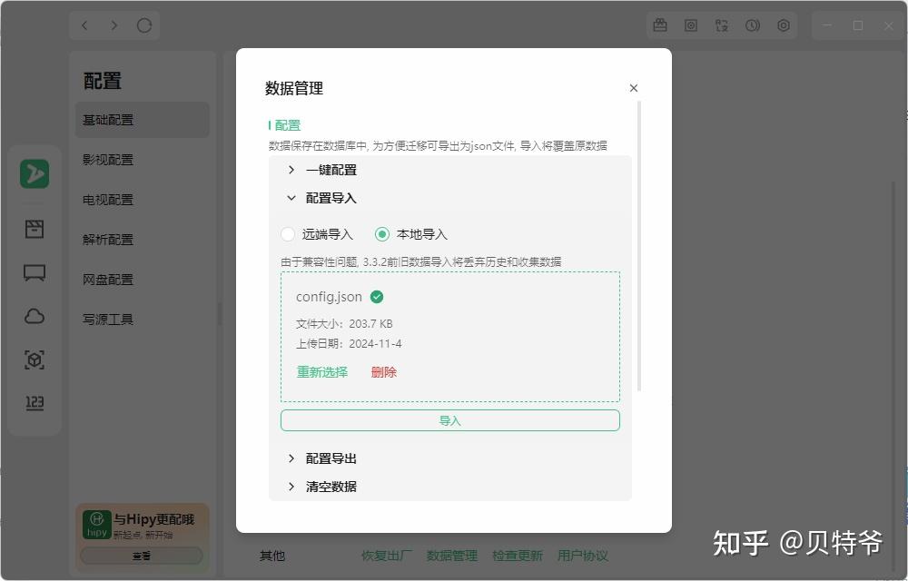Select the 3D box scan icon in the sidebar
This screenshot has height=581, width=908.
(x=35, y=359)
